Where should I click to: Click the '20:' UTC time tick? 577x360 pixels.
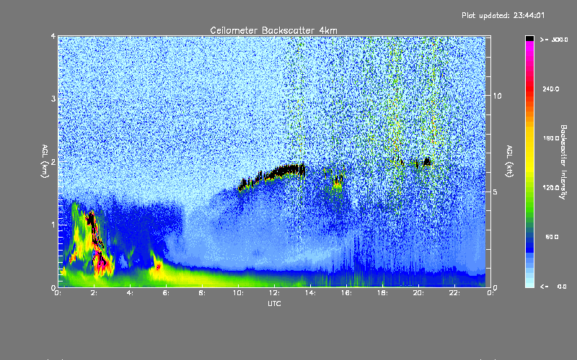point(418,293)
